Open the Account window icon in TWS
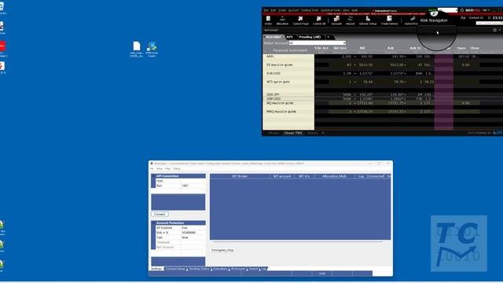This screenshot has height=283, width=503. coord(336,21)
